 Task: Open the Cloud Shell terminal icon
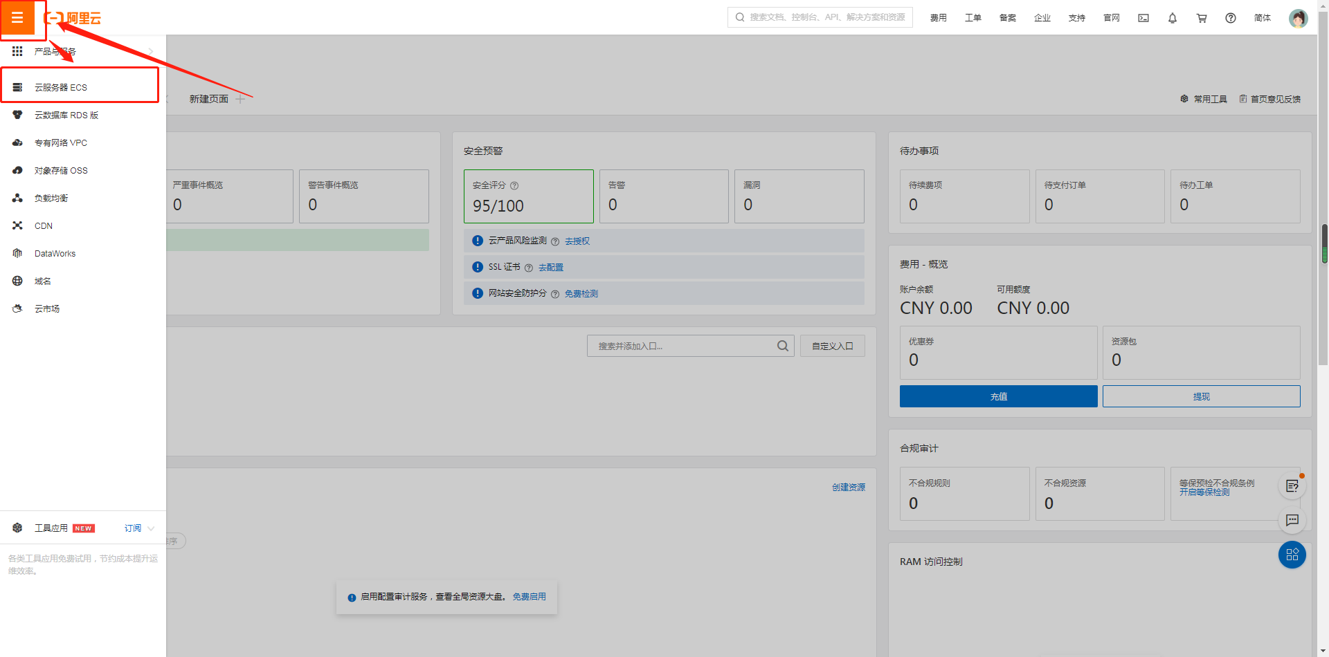click(1143, 18)
